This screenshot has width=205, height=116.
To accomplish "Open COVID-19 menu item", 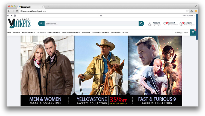I will pos(86,32).
